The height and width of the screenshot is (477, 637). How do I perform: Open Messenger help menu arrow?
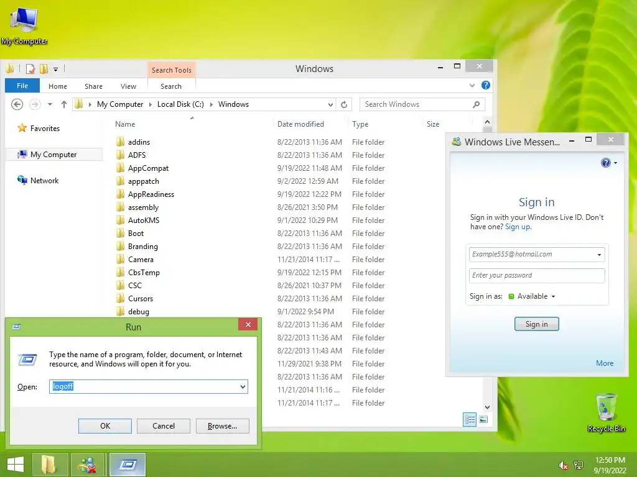tap(615, 163)
